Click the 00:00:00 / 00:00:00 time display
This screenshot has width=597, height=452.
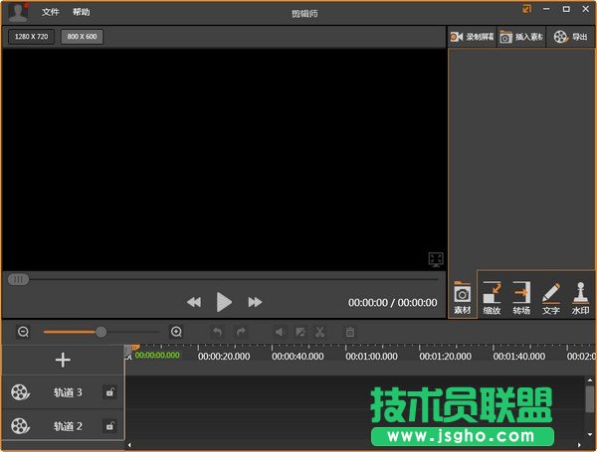(x=393, y=303)
